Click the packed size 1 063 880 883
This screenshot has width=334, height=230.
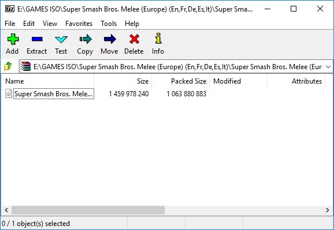(x=187, y=94)
